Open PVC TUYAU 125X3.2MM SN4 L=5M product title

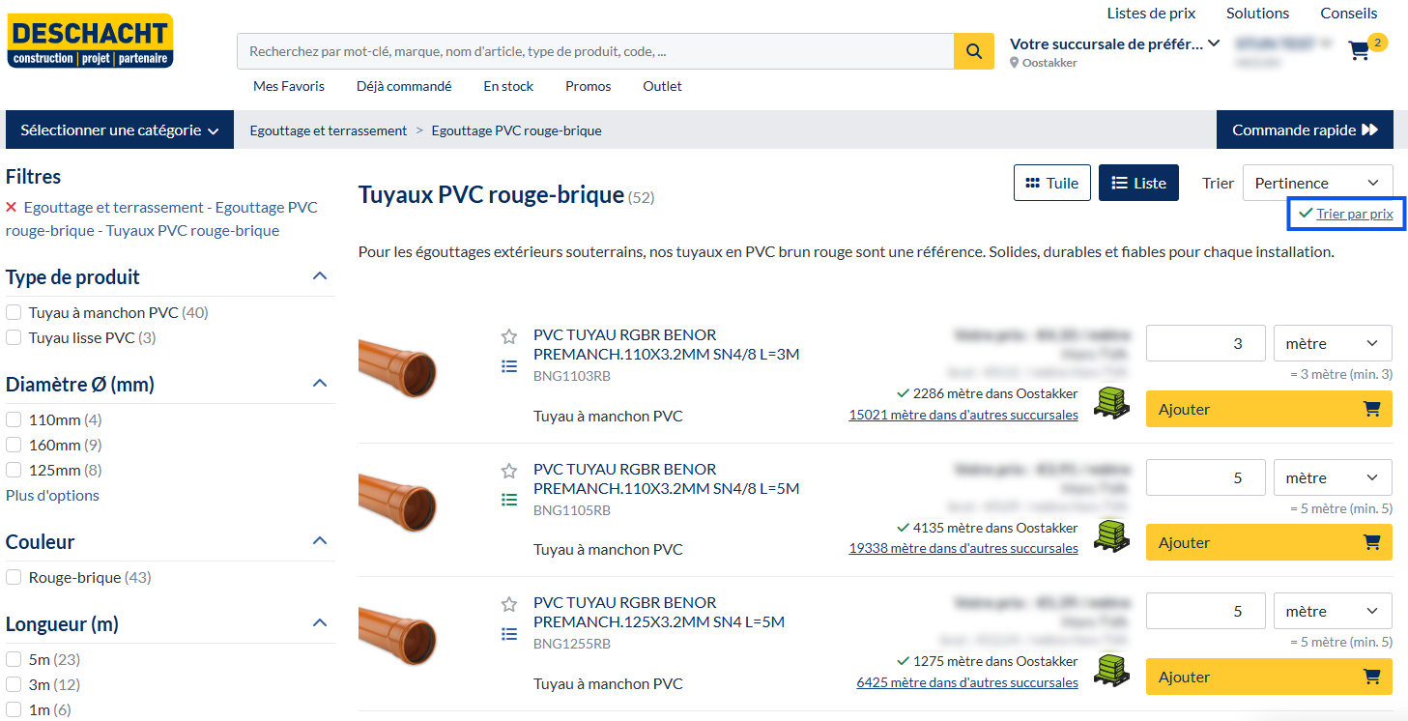tap(659, 612)
